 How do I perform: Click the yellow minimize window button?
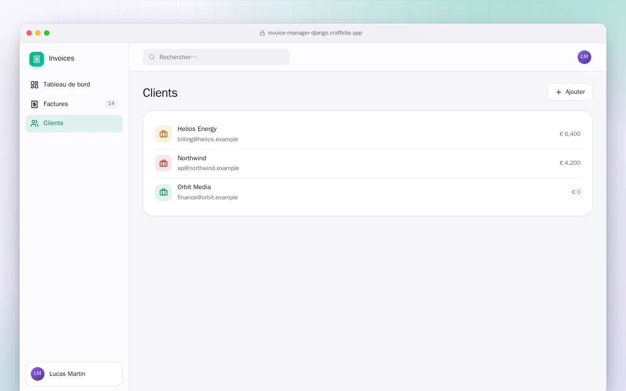(38, 33)
